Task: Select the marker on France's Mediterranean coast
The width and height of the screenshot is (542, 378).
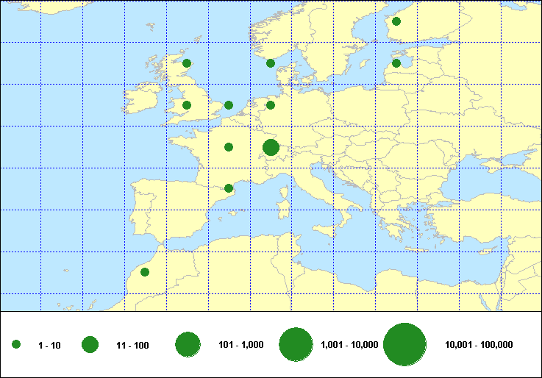Action: pyautogui.click(x=229, y=188)
